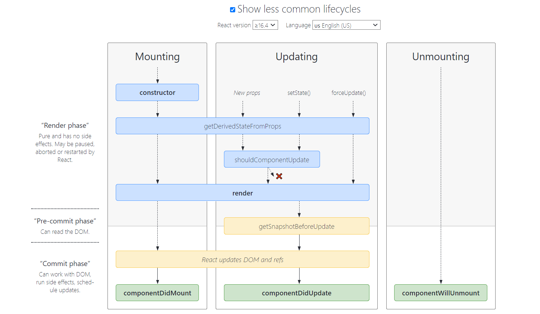Screen dimensions: 540x314
Task: Click Can work with DOM description
Action: tap(65, 282)
